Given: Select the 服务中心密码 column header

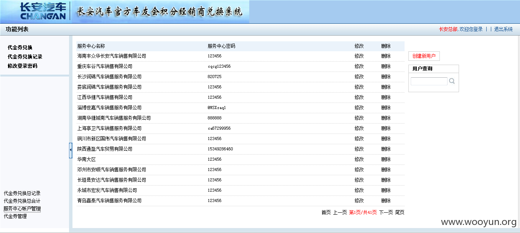Looking at the screenshot, I should [x=221, y=46].
